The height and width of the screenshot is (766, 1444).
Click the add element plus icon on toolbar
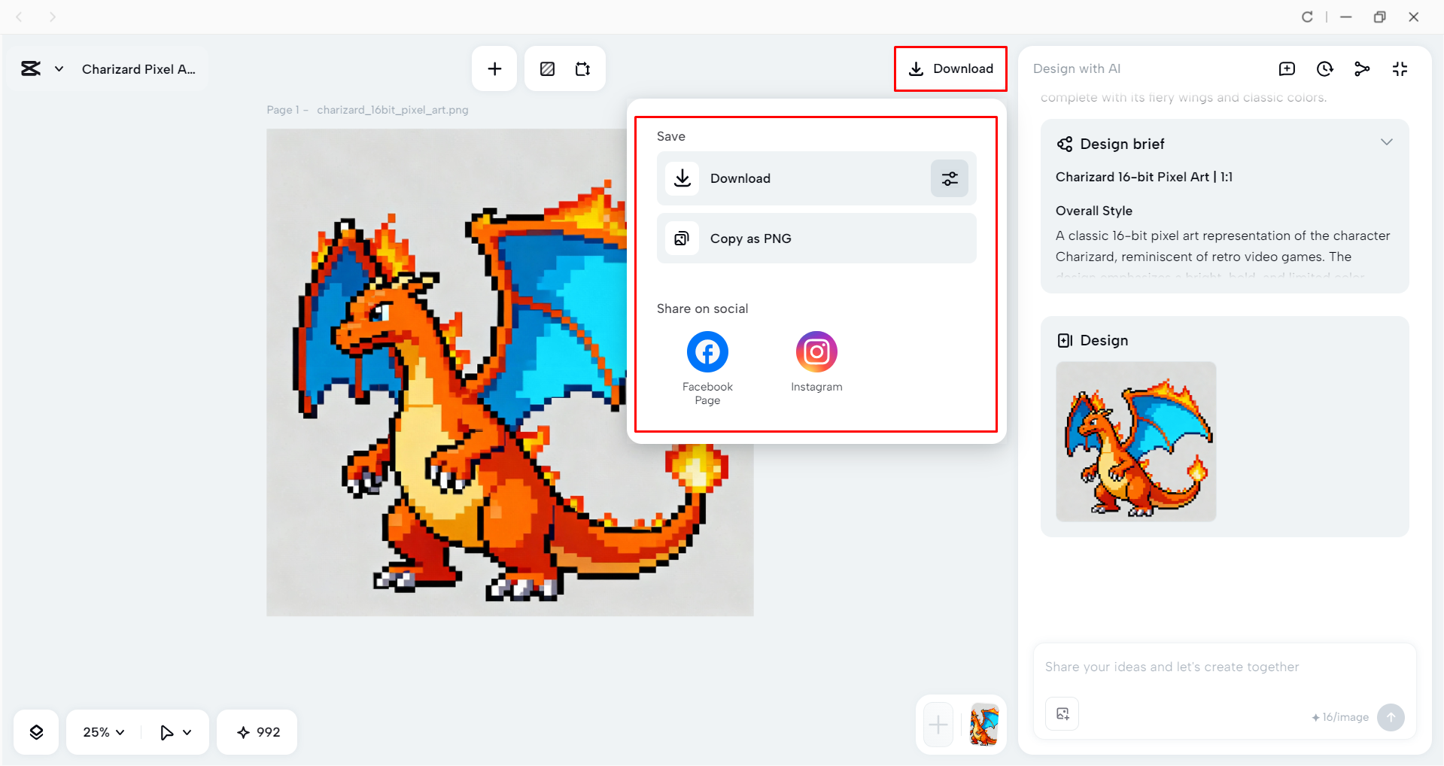[494, 68]
